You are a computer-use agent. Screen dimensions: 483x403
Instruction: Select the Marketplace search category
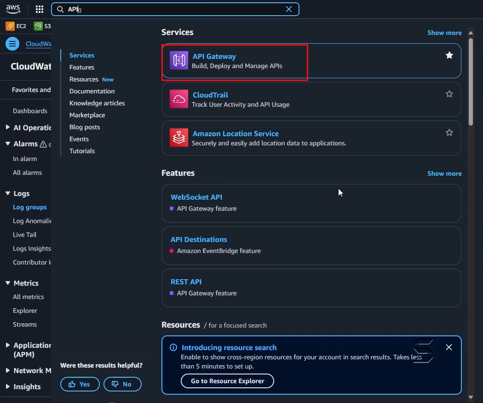pyautogui.click(x=87, y=115)
